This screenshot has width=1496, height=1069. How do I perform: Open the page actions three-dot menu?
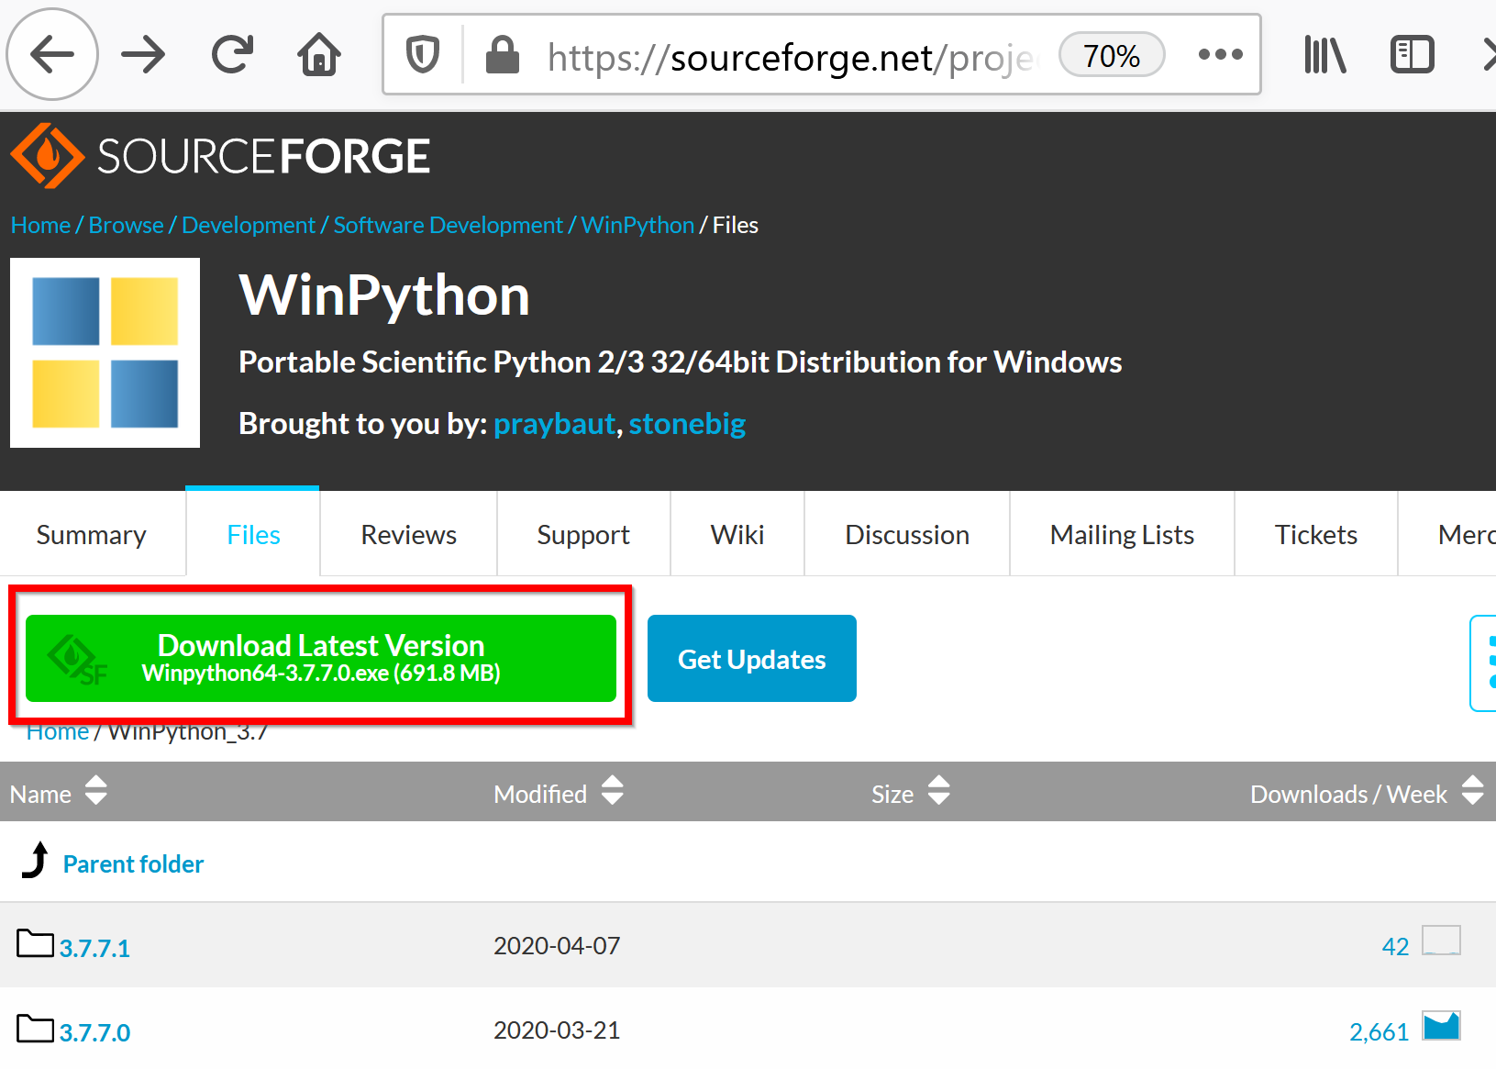pyautogui.click(x=1220, y=55)
